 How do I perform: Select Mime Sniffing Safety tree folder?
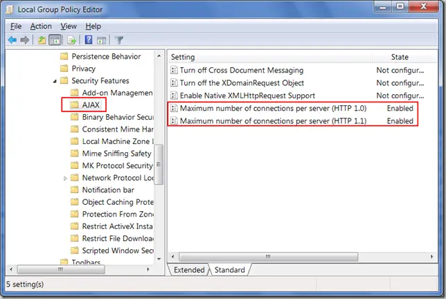116,154
